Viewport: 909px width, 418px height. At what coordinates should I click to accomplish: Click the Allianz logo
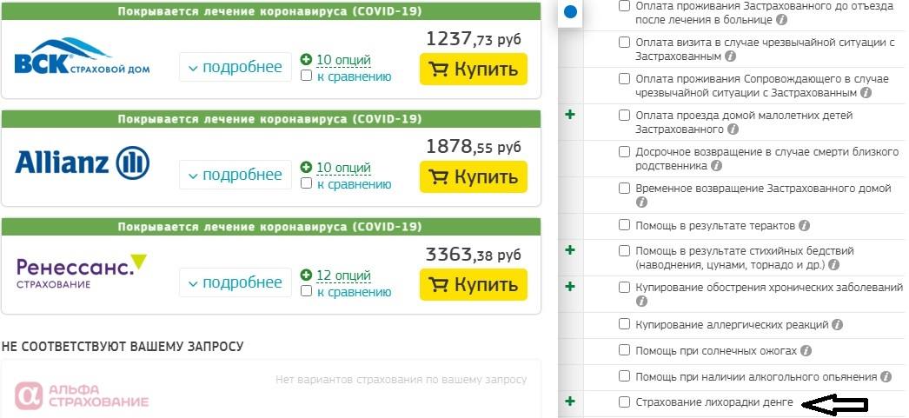(x=83, y=163)
